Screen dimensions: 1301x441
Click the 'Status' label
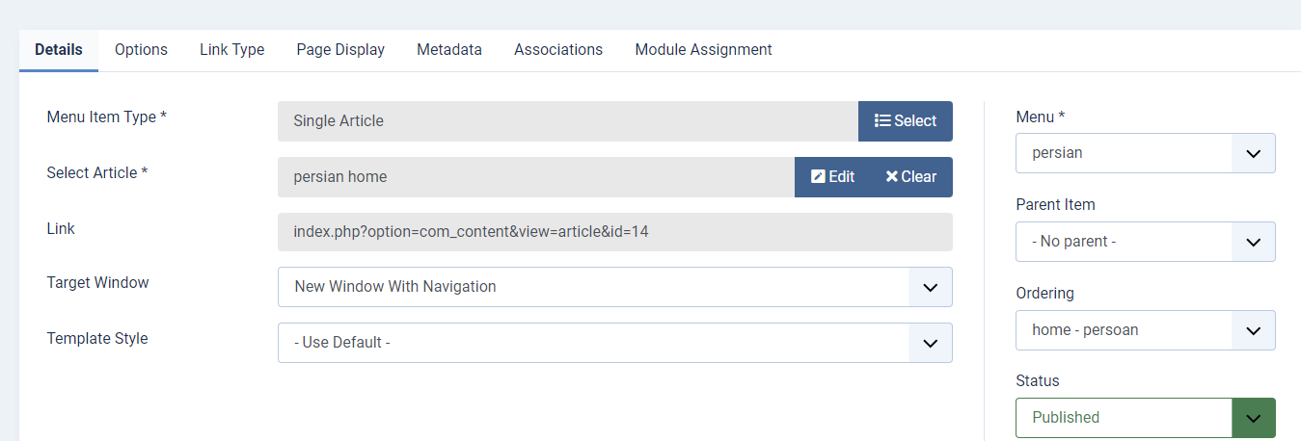tap(1038, 381)
